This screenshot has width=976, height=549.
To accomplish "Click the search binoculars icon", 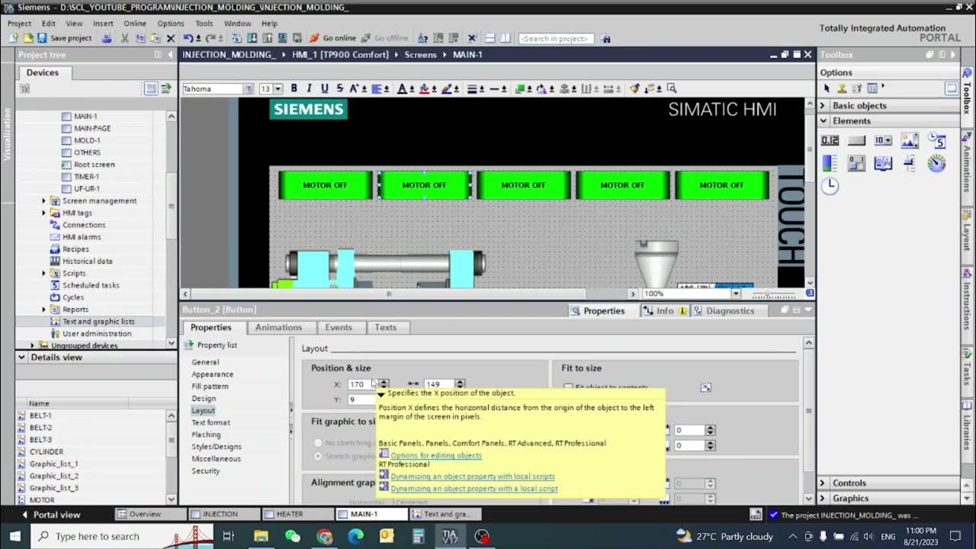I will click(605, 38).
